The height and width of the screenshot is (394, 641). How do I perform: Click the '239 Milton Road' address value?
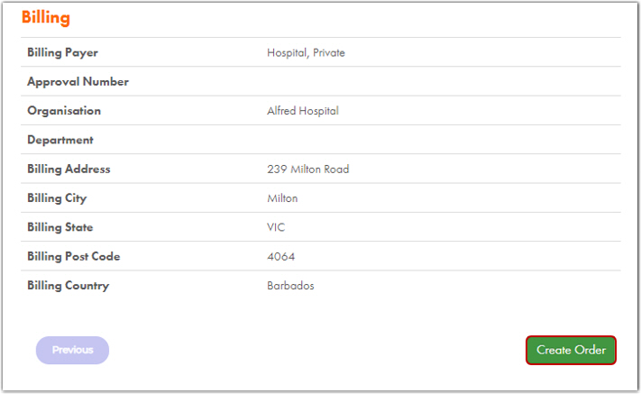pos(308,170)
